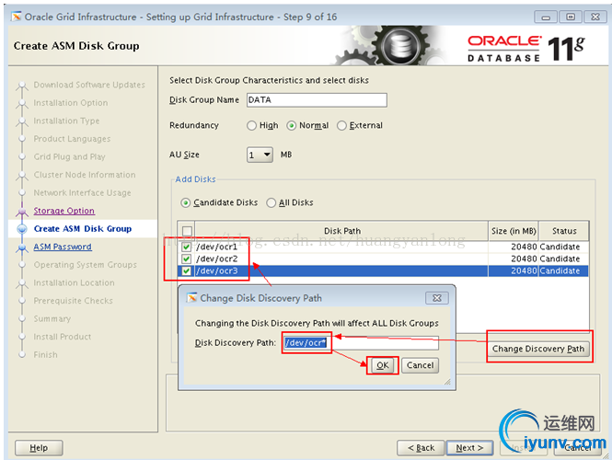Select High redundancy option
612x460 pixels.
[x=252, y=126]
